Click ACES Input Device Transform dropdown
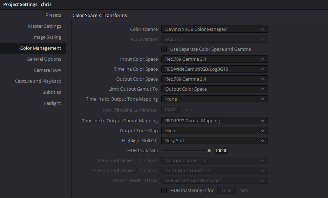This screenshot has width=328, height=198. 214,161
